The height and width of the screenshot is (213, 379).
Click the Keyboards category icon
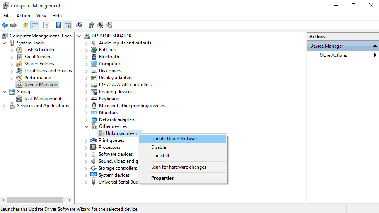click(94, 99)
